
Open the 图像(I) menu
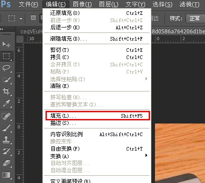click(82, 4)
